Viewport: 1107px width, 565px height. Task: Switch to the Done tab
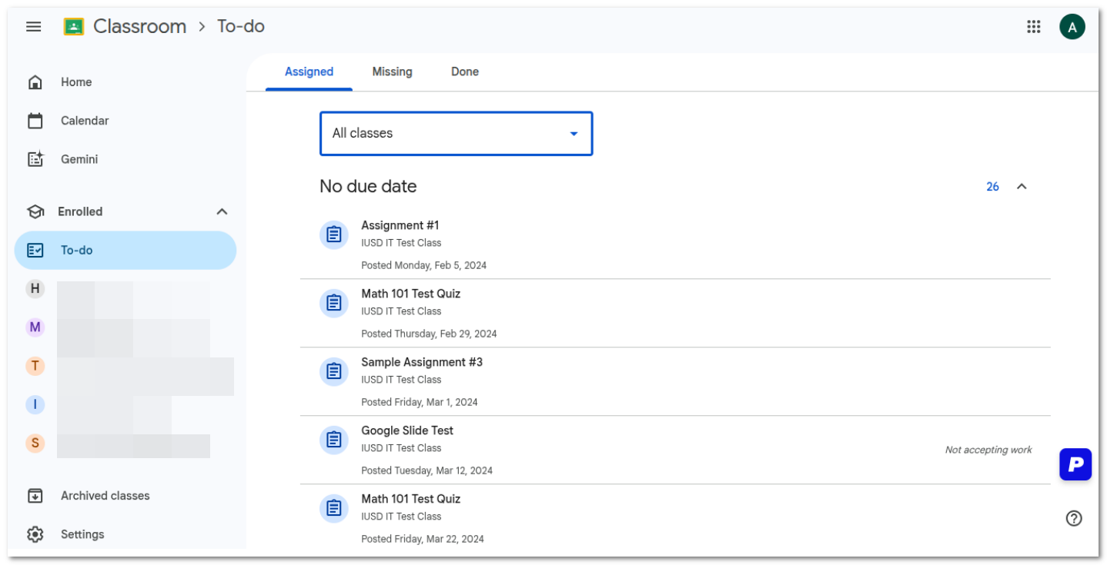(465, 71)
